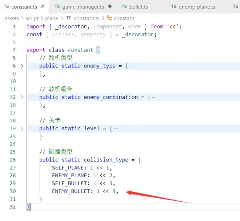Click the 'cc' module string
This screenshot has height=221, width=240.
click(173, 26)
